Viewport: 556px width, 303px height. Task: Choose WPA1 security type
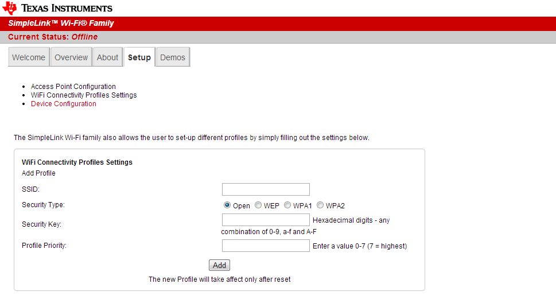click(x=287, y=205)
